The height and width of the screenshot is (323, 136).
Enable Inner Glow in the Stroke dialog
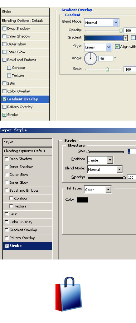[x=6, y=183]
